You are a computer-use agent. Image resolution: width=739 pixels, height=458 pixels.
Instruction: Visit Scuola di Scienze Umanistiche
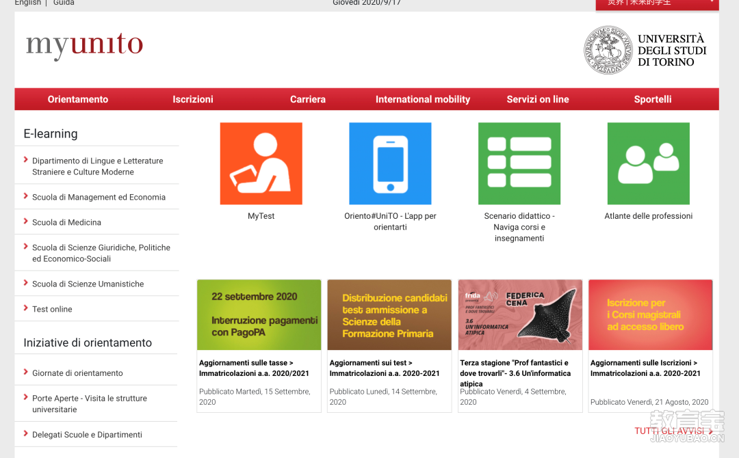(88, 284)
